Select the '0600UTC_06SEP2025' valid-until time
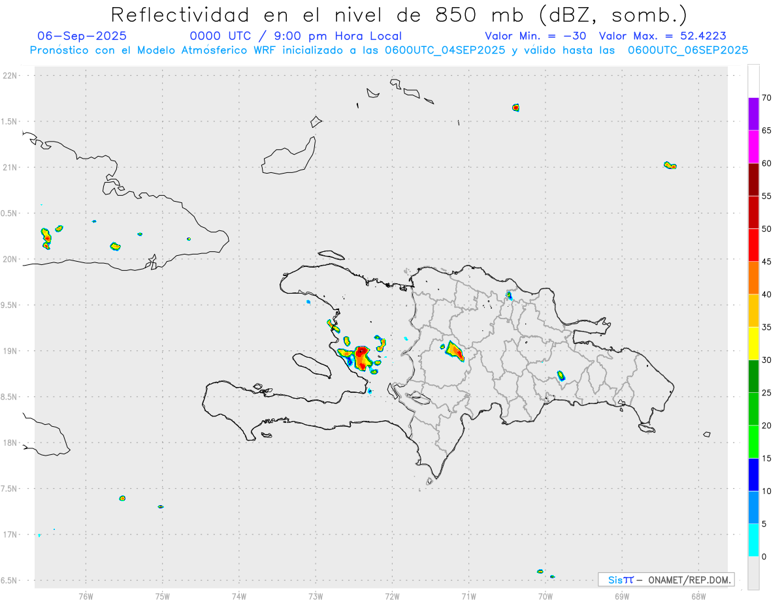 [x=688, y=50]
